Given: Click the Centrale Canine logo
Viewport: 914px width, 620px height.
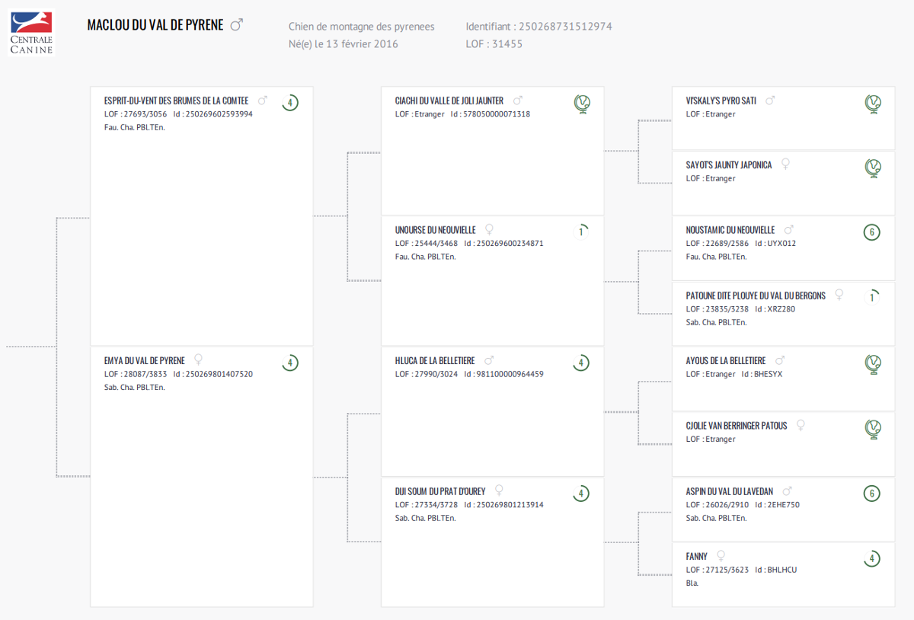Looking at the screenshot, I should [31, 33].
